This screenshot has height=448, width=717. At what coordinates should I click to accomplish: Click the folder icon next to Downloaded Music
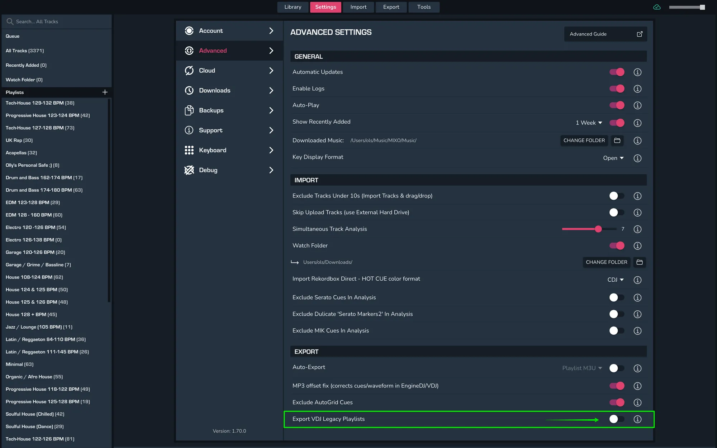pyautogui.click(x=617, y=140)
